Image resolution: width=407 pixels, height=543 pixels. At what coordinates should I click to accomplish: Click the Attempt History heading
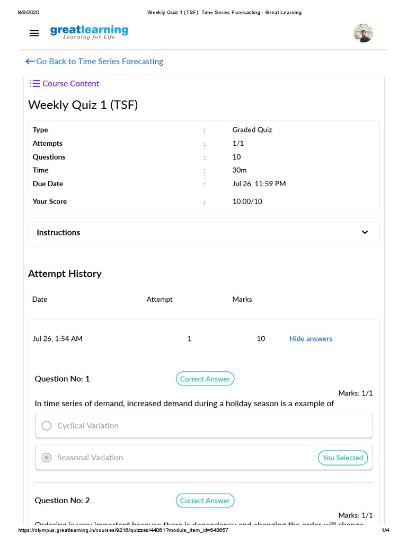click(65, 274)
